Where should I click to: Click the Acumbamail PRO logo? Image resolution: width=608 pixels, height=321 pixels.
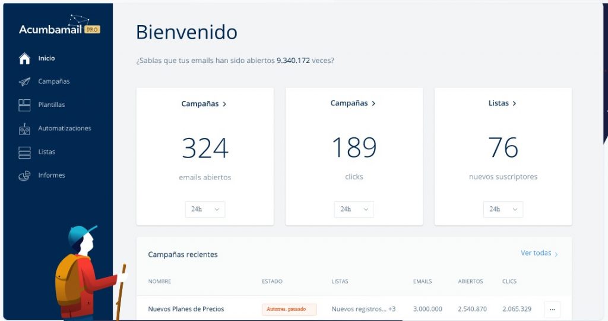pyautogui.click(x=59, y=29)
